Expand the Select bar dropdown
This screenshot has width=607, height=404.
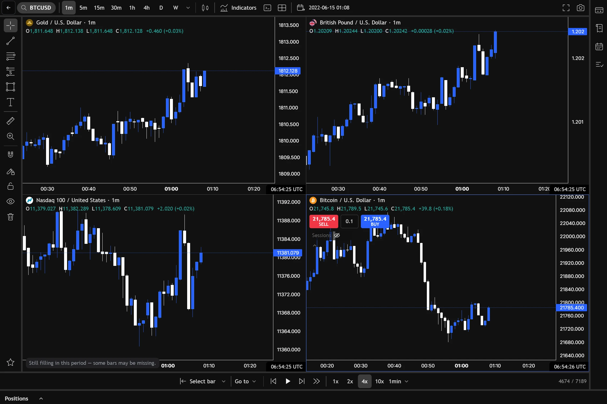(x=224, y=381)
